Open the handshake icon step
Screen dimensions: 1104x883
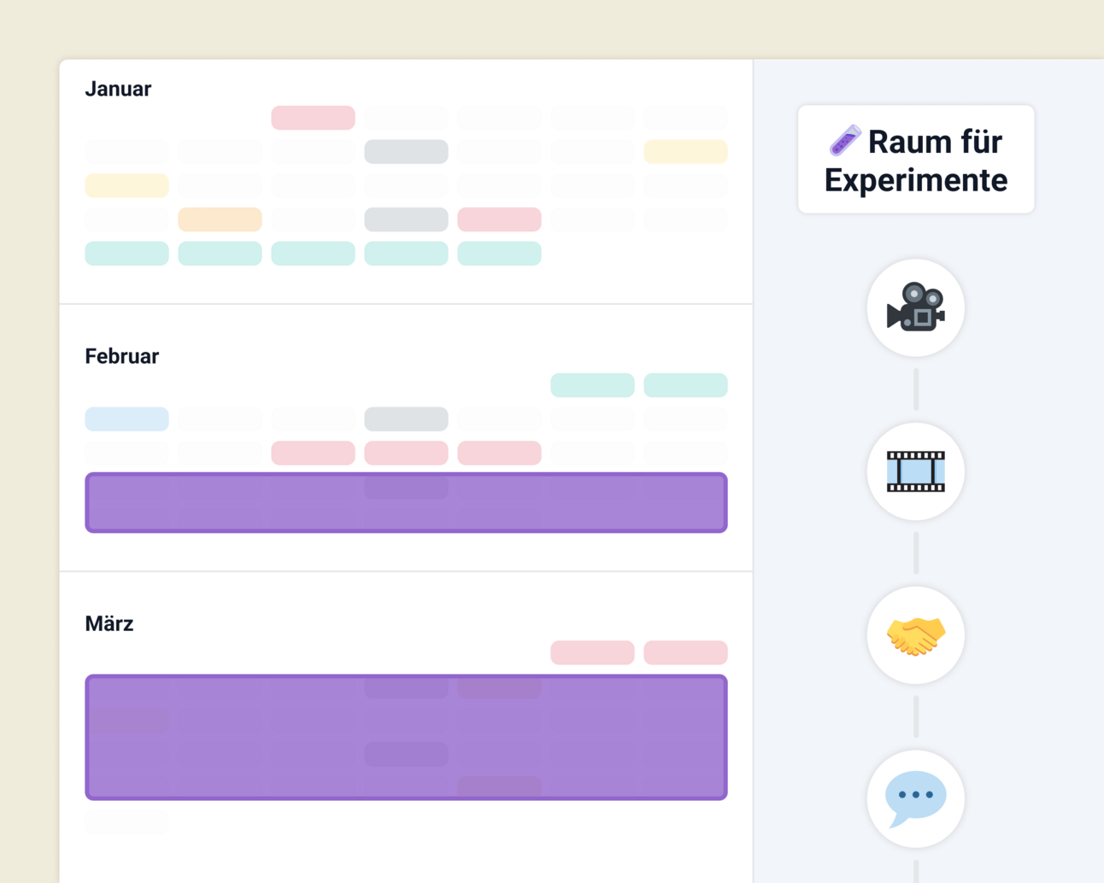click(x=915, y=635)
